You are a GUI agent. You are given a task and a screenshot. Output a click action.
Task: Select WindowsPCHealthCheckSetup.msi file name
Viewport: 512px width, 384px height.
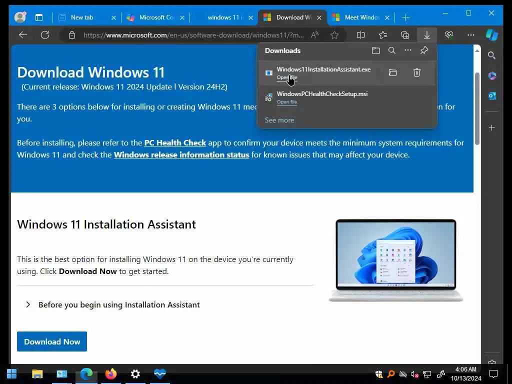[322, 93]
